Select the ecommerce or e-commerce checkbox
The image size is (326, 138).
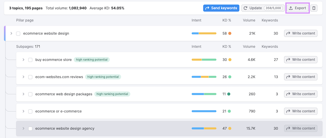30,112
